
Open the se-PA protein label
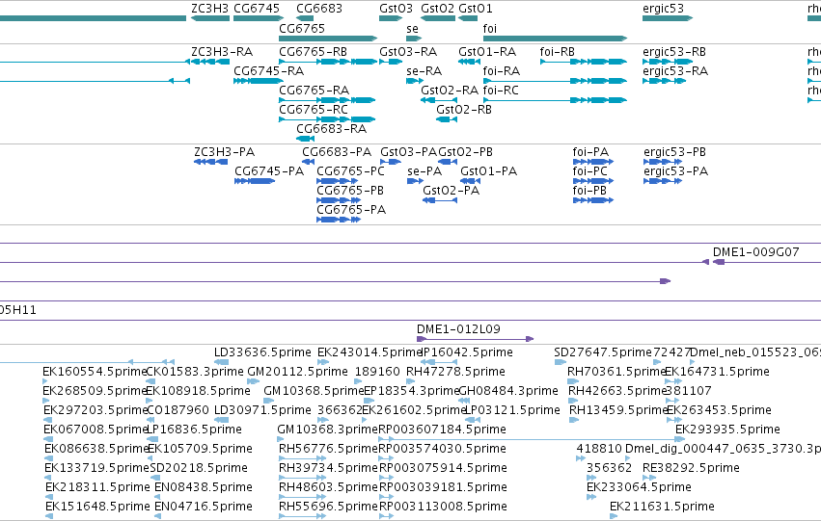424,171
